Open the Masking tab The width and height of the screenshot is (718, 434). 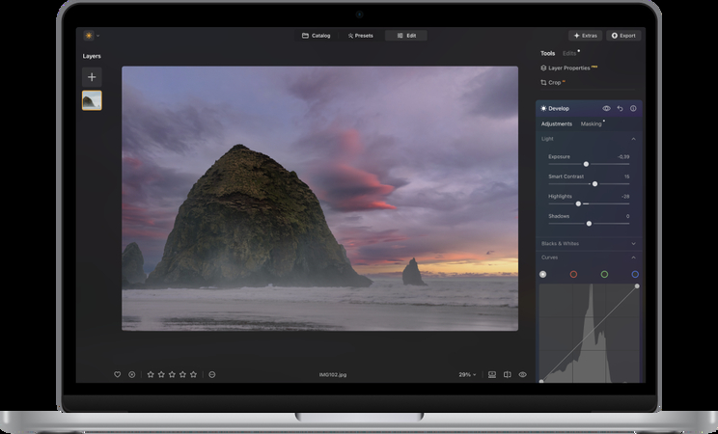click(x=591, y=123)
